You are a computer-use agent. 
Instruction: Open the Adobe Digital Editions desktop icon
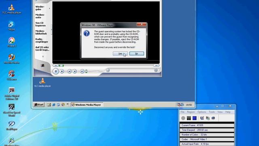[12, 94]
